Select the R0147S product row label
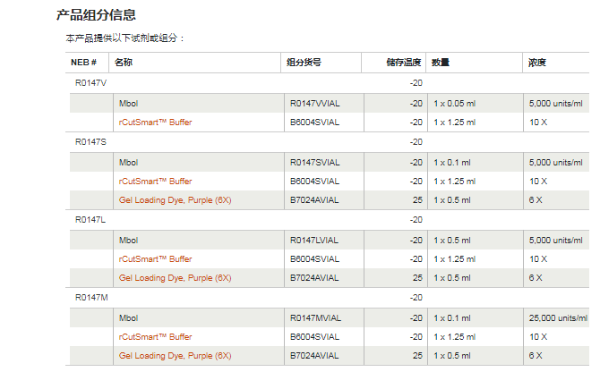 coord(90,141)
